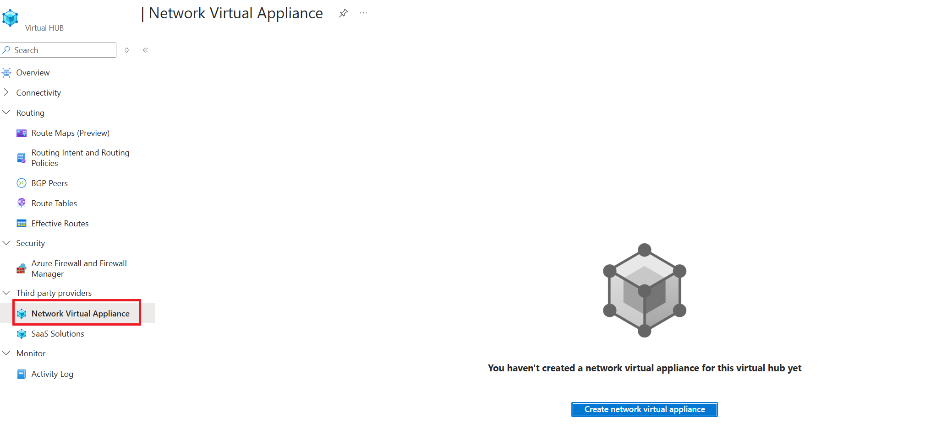The image size is (947, 439).
Task: Select Network Virtual Appliance menu item
Action: 81,314
